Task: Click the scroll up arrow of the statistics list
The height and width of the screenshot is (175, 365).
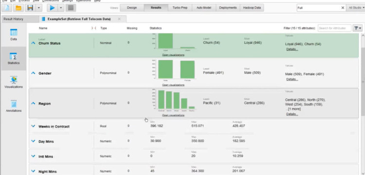Action: pos(363,35)
